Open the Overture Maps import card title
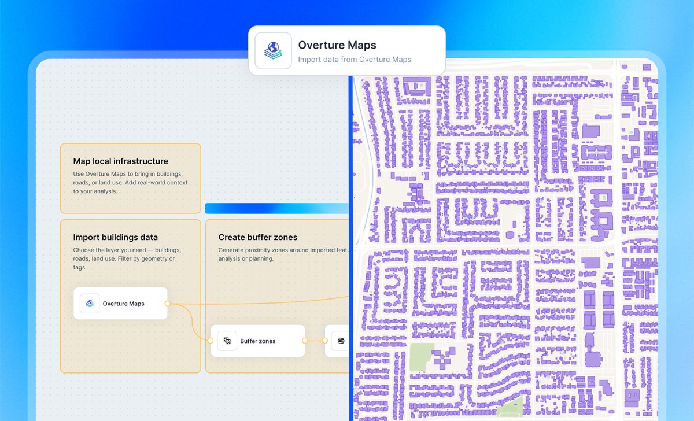 click(x=337, y=45)
